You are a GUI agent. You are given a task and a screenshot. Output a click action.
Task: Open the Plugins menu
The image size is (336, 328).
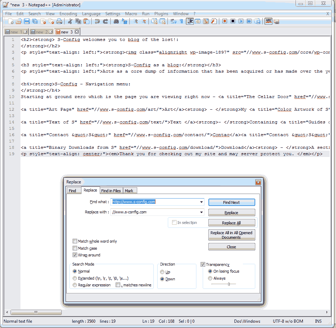[x=161, y=14]
